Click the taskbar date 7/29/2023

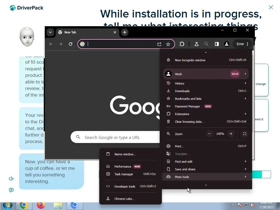tap(266, 207)
